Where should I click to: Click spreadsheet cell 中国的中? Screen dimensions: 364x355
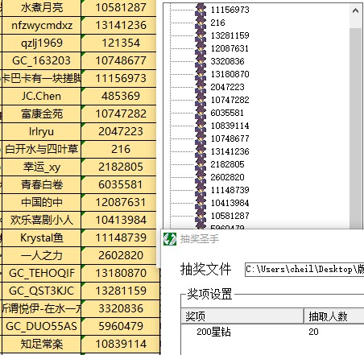[x=41, y=202]
